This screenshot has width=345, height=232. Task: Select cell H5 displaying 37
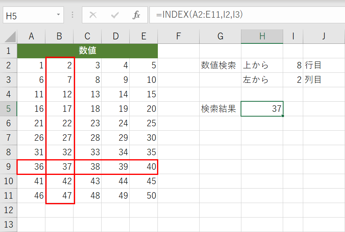[262, 109]
